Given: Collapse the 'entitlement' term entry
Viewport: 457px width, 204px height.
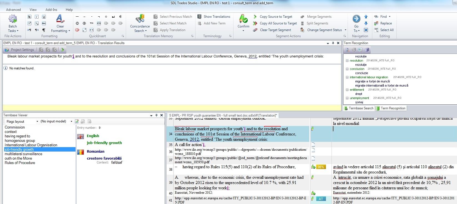Looking at the screenshot, I should [347, 90].
